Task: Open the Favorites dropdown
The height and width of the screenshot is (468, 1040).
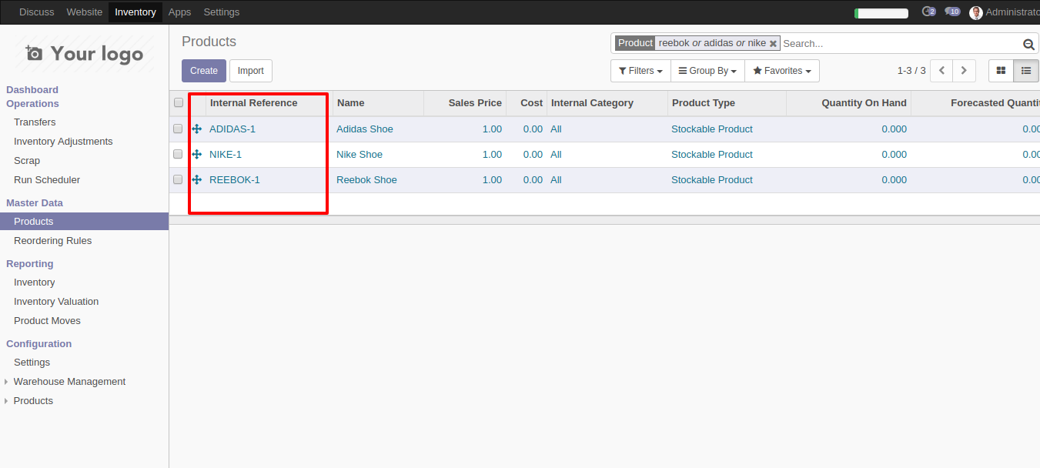Action: coord(782,71)
